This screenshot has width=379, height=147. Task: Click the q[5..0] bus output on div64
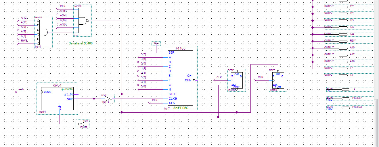[x=68, y=94]
